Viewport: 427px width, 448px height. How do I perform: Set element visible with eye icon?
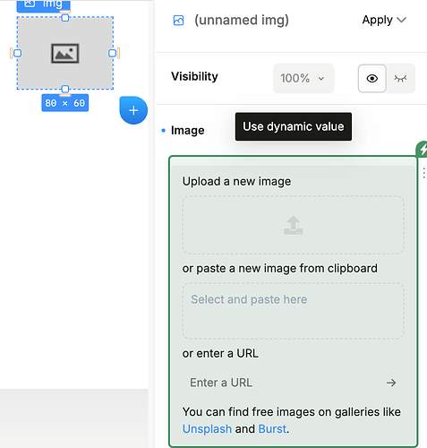tap(372, 79)
